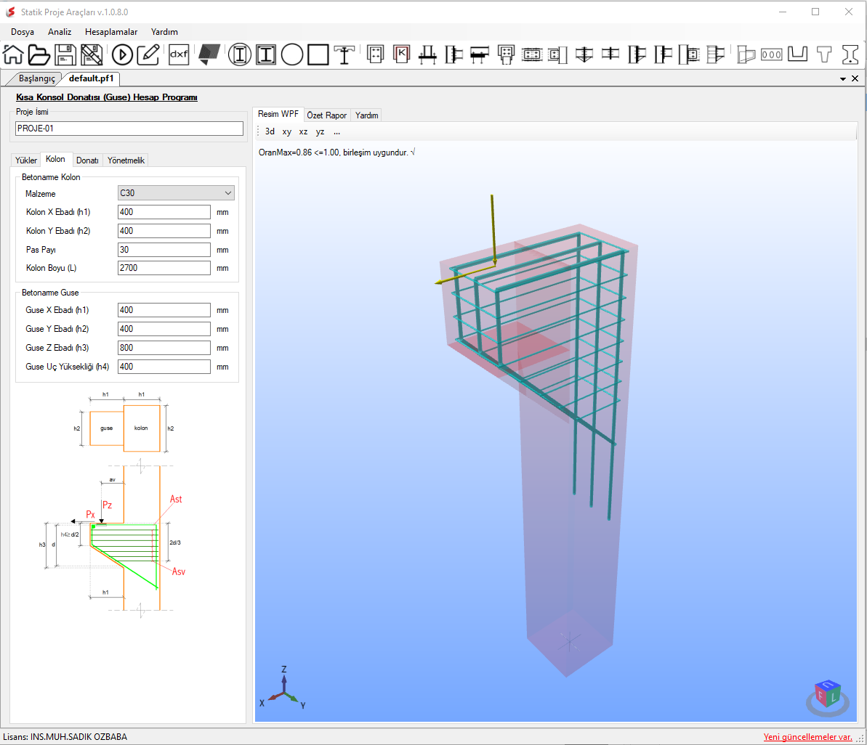Viewport: 867px width, 745px height.
Task: Click the Kolon X Ebadı (h1) field
Action: coord(164,212)
